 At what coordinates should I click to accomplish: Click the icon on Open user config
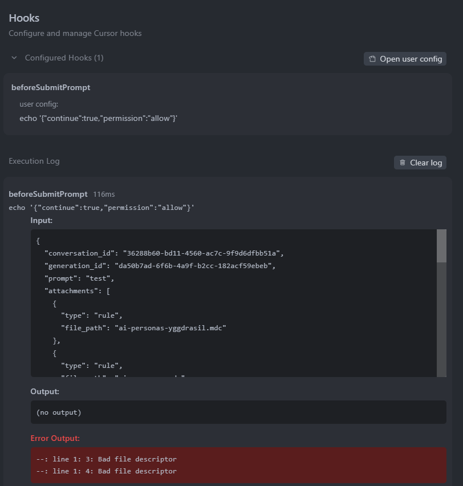tap(372, 59)
